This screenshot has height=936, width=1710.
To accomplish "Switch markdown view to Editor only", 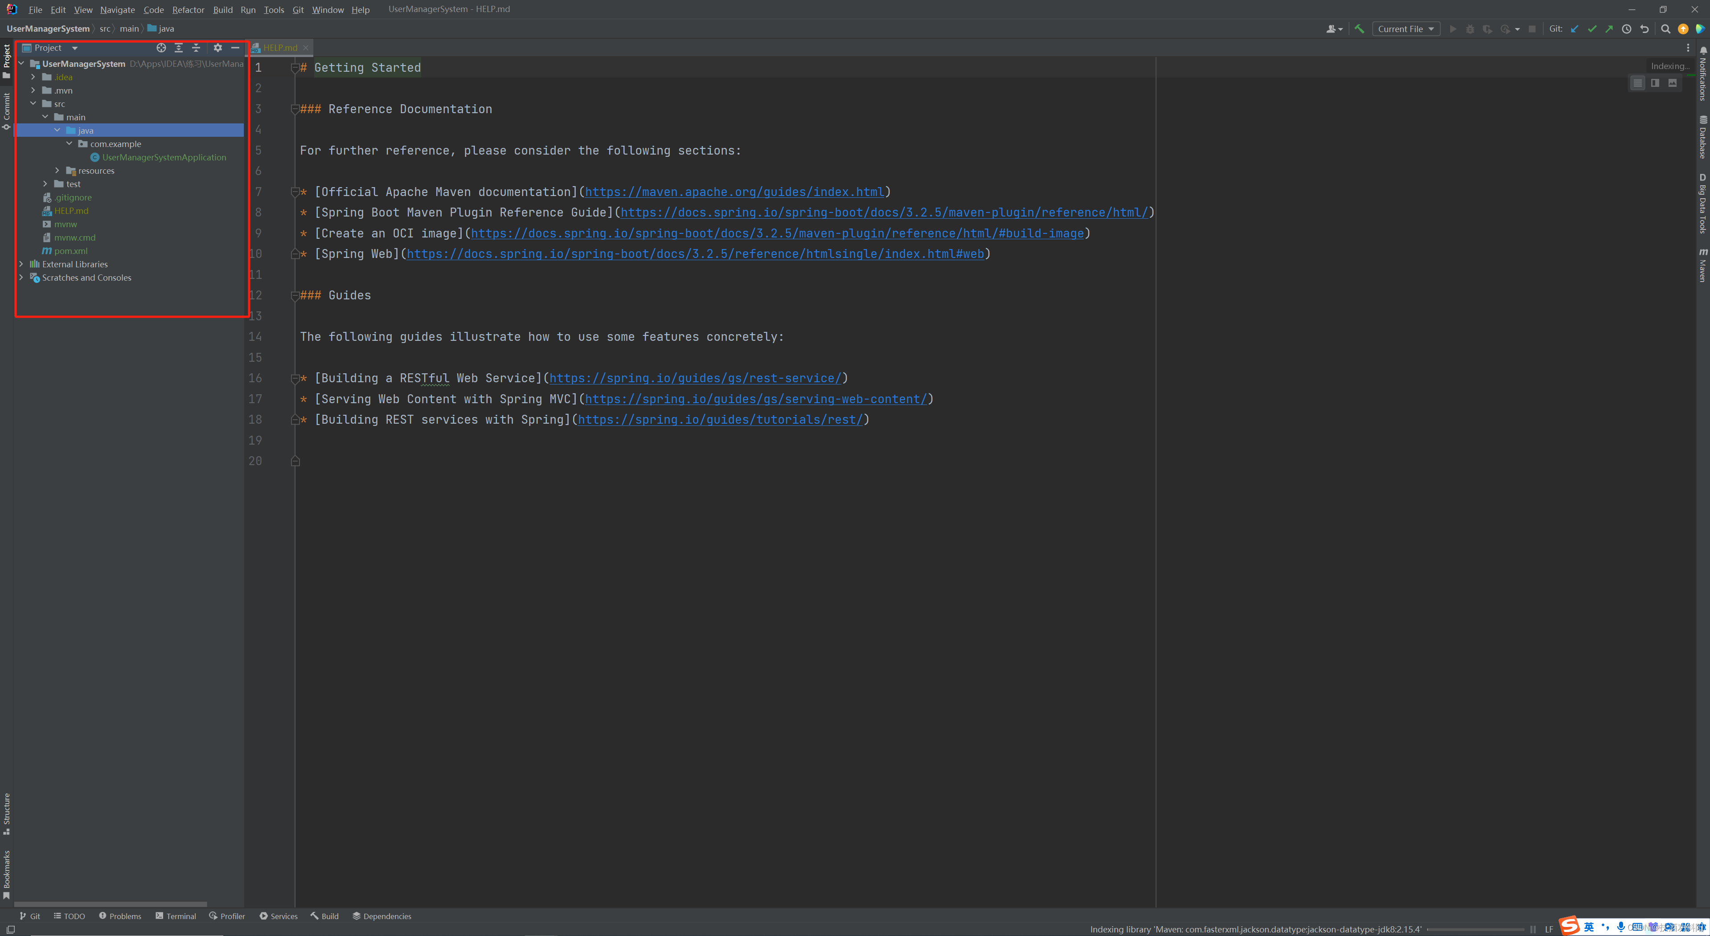I will pos(1638,83).
